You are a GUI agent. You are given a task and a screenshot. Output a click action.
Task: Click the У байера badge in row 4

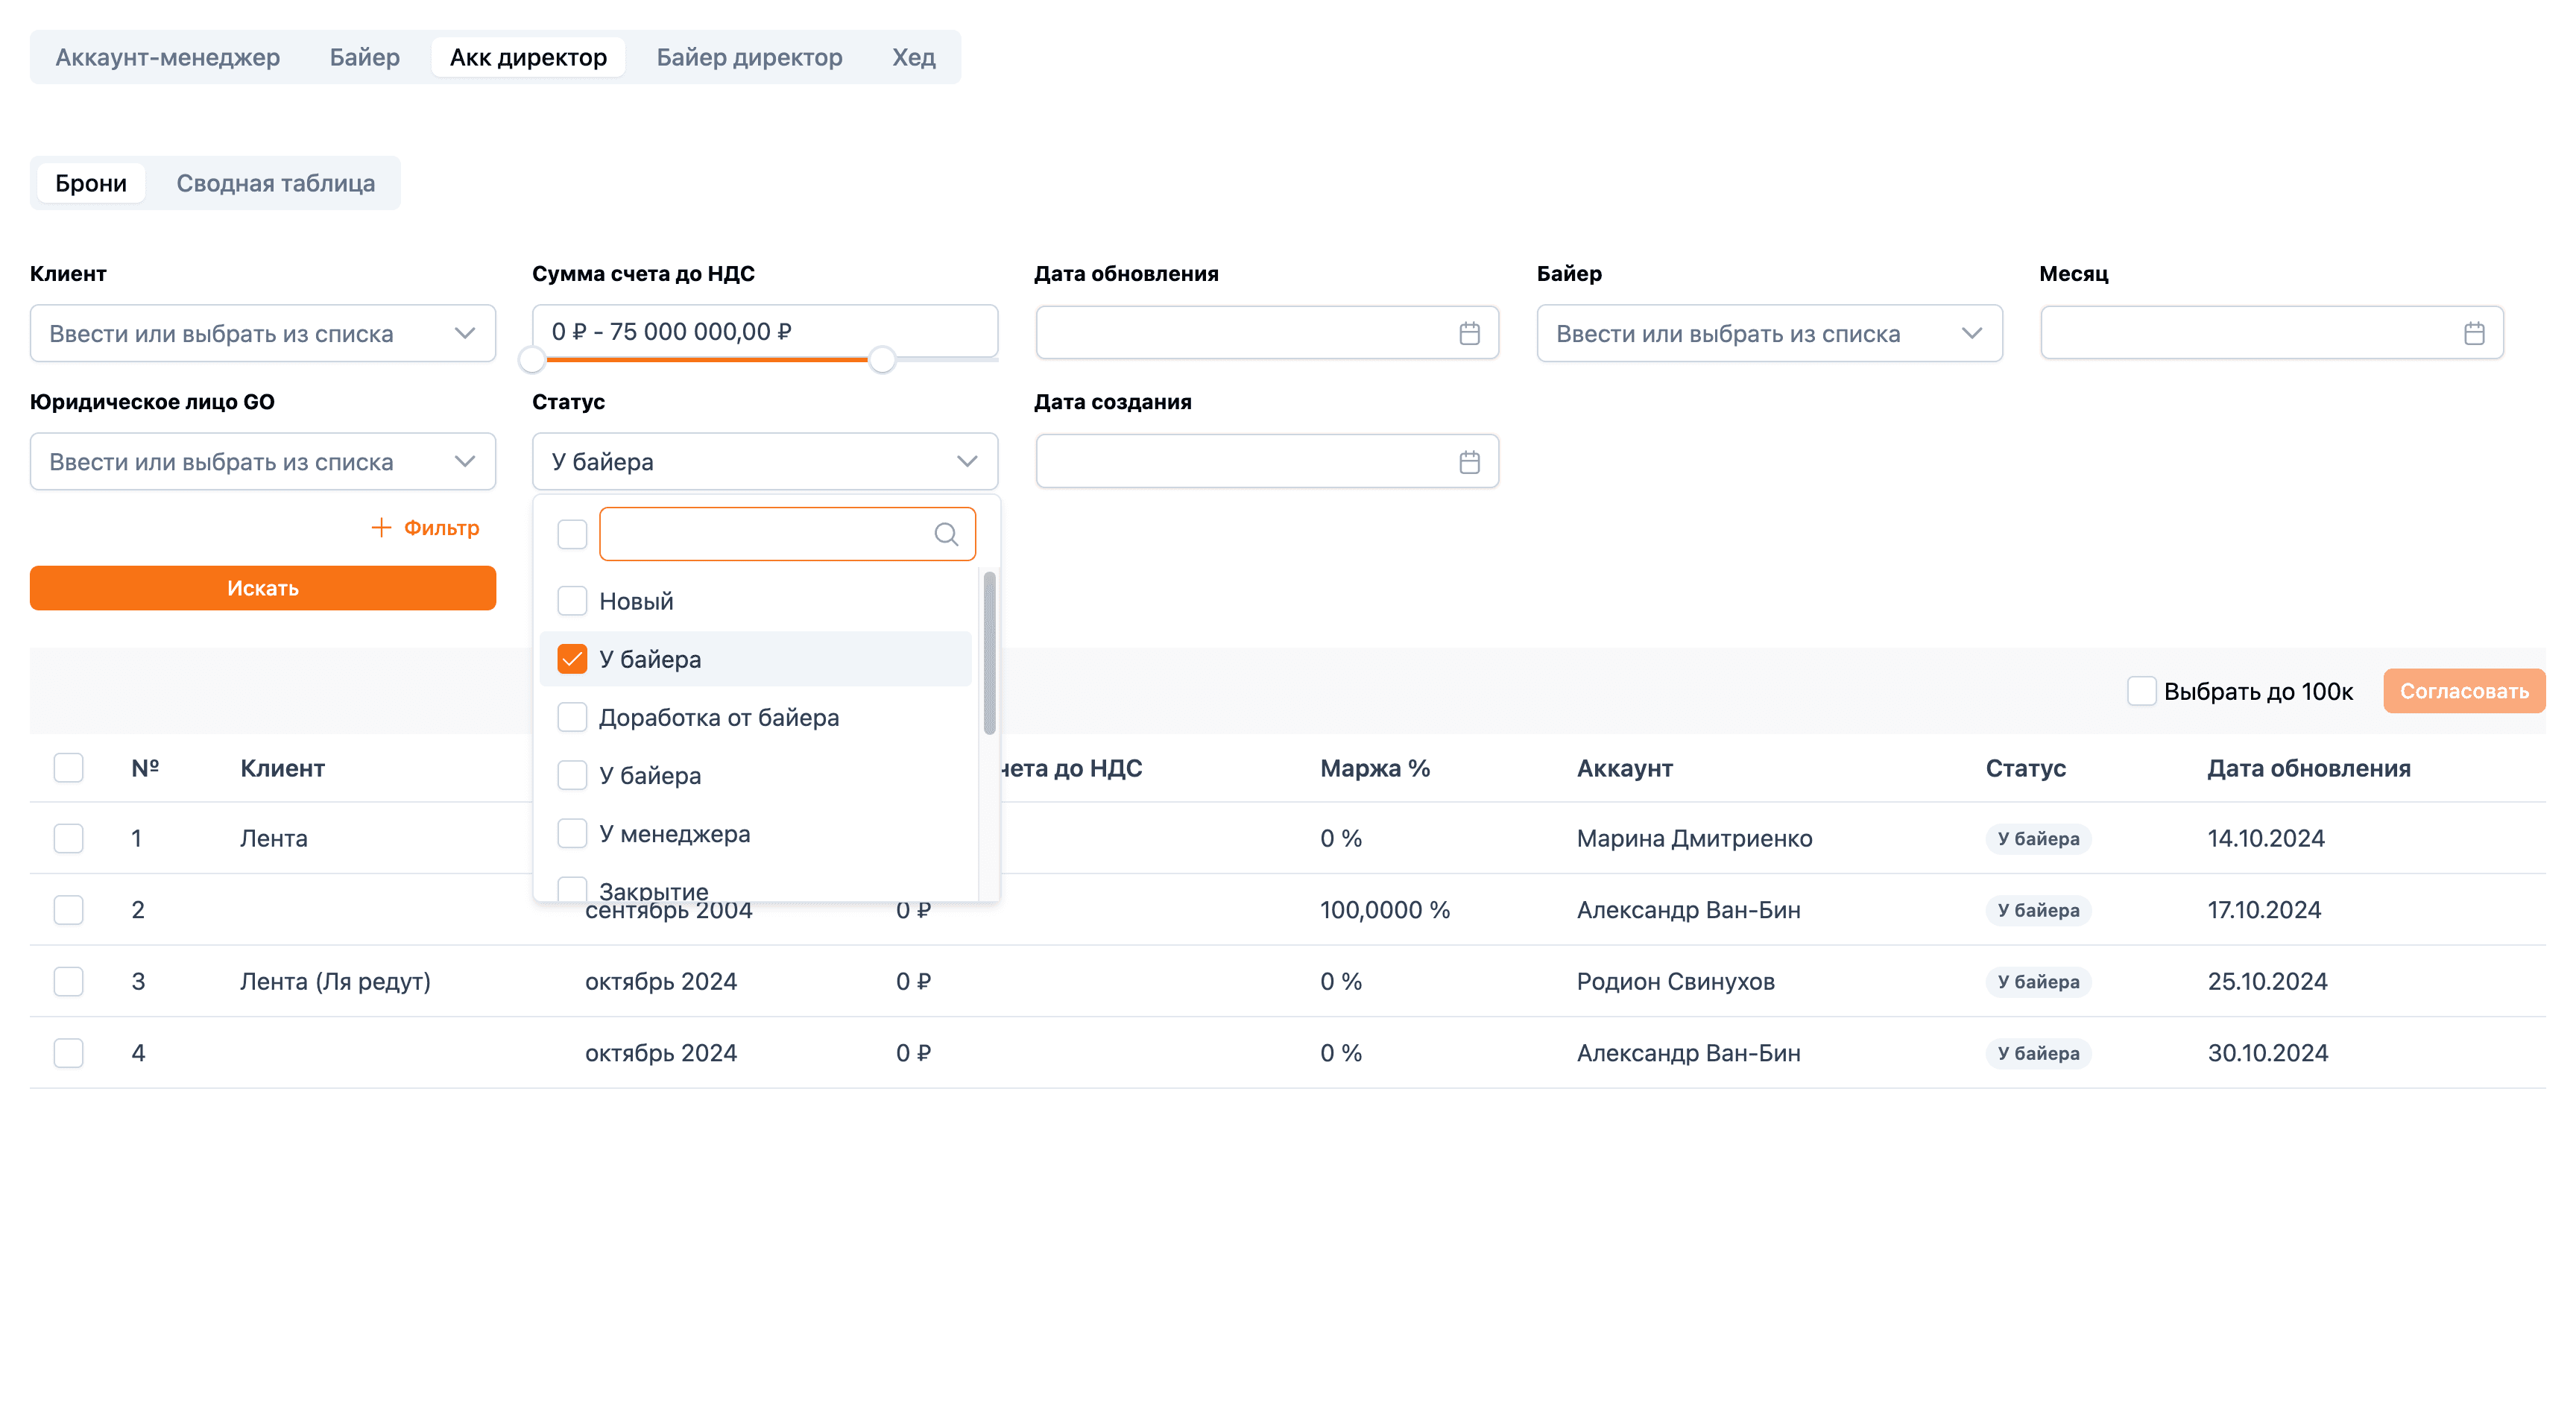click(x=2038, y=1053)
